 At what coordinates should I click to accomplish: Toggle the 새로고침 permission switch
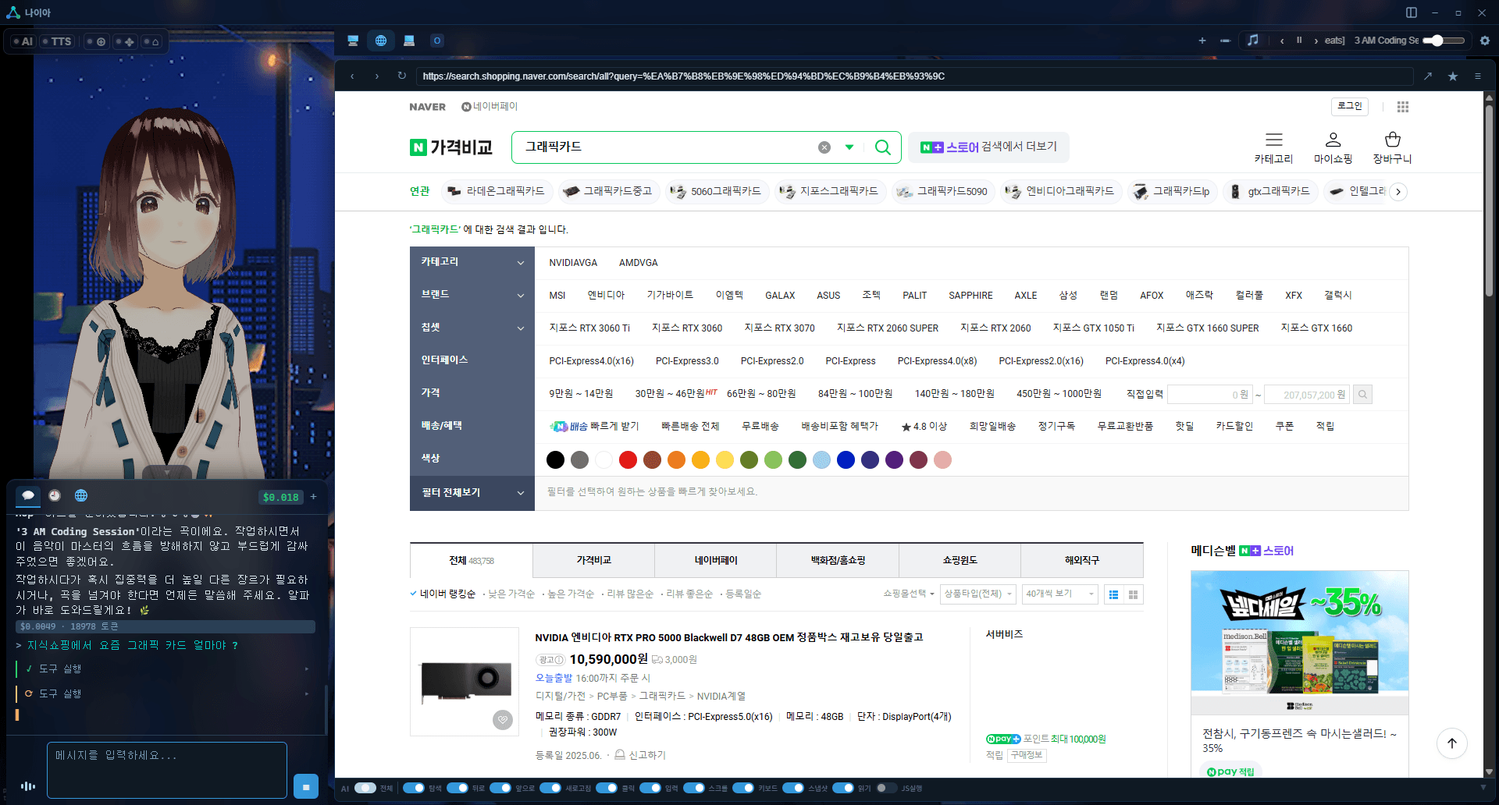550,788
